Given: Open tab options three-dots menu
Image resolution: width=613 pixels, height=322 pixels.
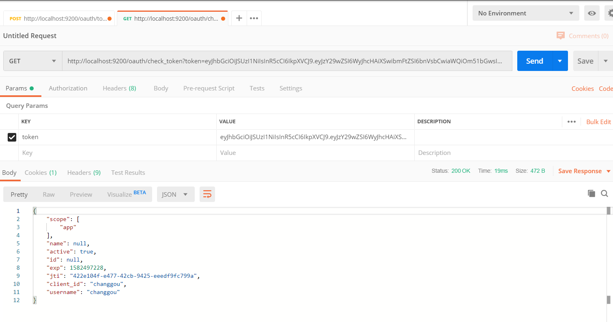Looking at the screenshot, I should point(254,18).
